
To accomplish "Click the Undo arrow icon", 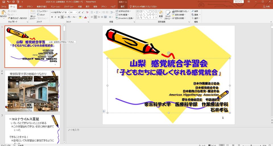I will point(8,2).
